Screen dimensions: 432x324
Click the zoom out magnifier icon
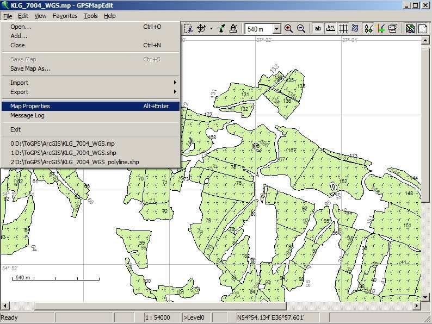click(301, 29)
